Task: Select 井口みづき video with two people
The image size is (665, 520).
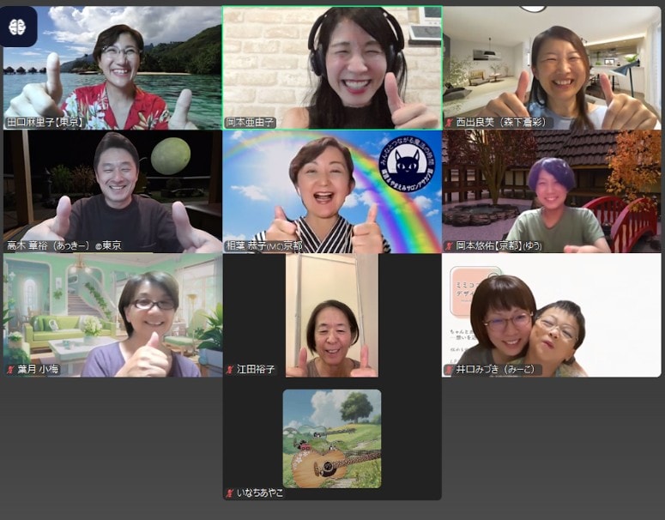Action: tap(552, 317)
